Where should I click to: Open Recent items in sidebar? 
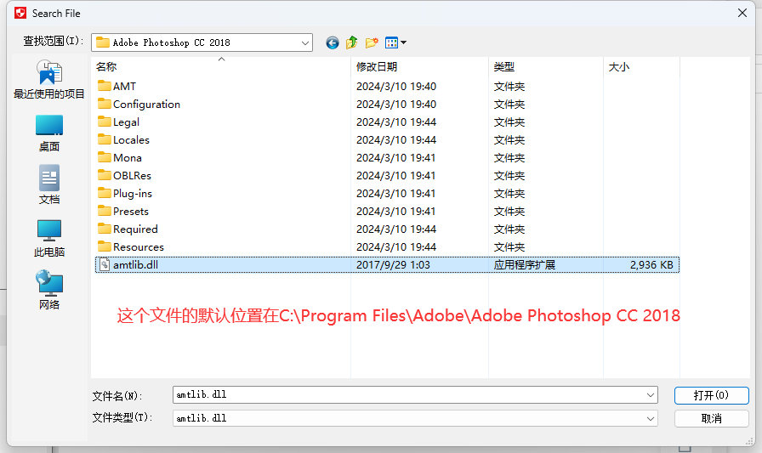(49, 80)
